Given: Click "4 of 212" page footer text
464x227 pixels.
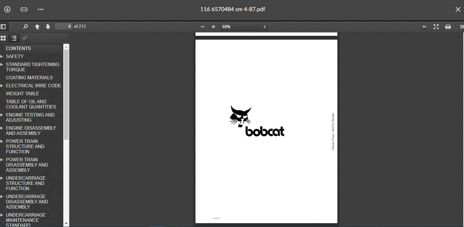Looking at the screenshot, I should [216, 218].
